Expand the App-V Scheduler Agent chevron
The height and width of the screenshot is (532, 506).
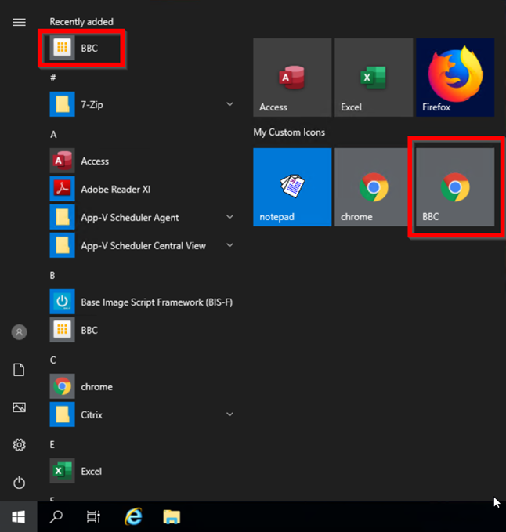230,217
